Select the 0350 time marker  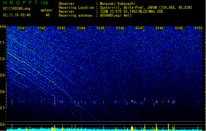coord(198,28)
